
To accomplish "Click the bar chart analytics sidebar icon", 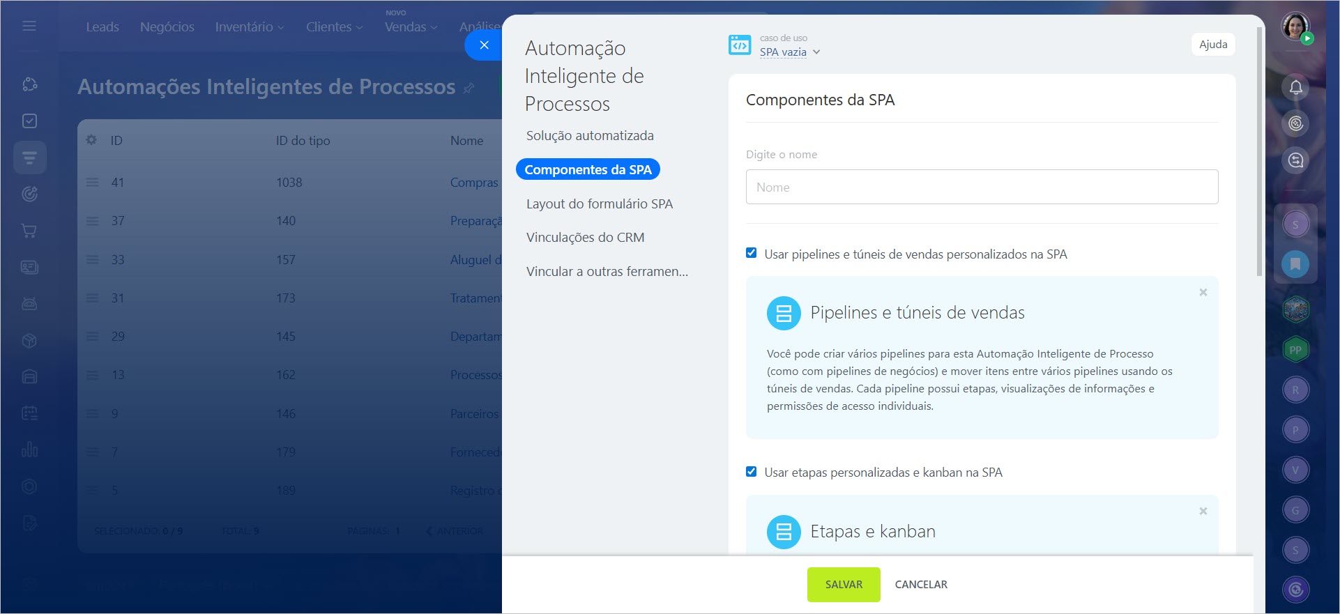I will tap(29, 450).
